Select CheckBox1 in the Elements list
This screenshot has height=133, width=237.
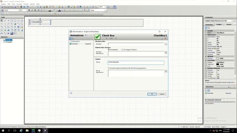point(9,40)
